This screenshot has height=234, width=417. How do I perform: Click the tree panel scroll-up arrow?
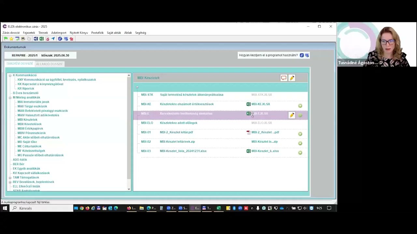click(x=129, y=75)
